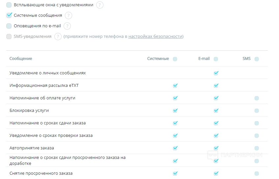
Task: Uncheck E-mail for Блокировка услуги
Action: coord(216,111)
